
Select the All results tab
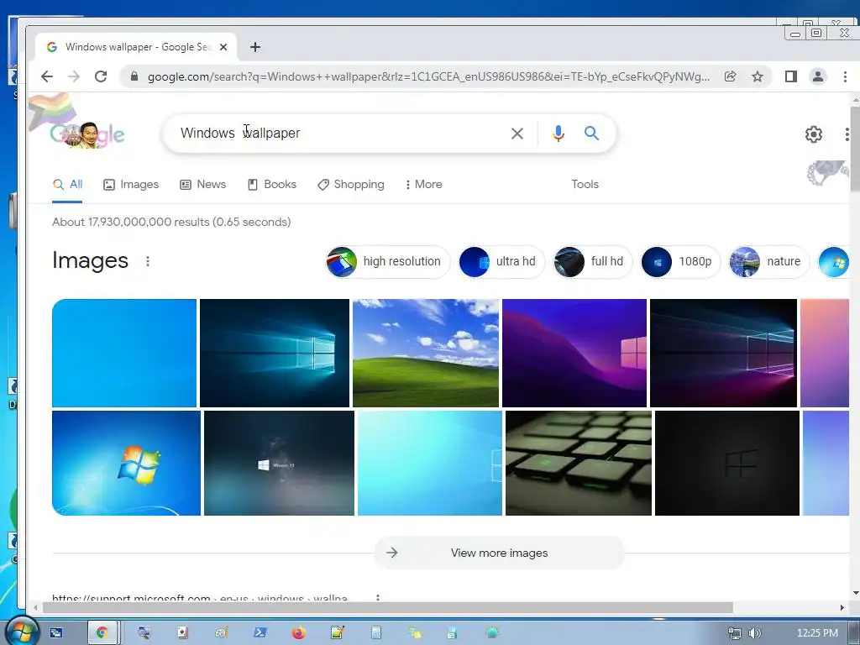[x=67, y=184]
